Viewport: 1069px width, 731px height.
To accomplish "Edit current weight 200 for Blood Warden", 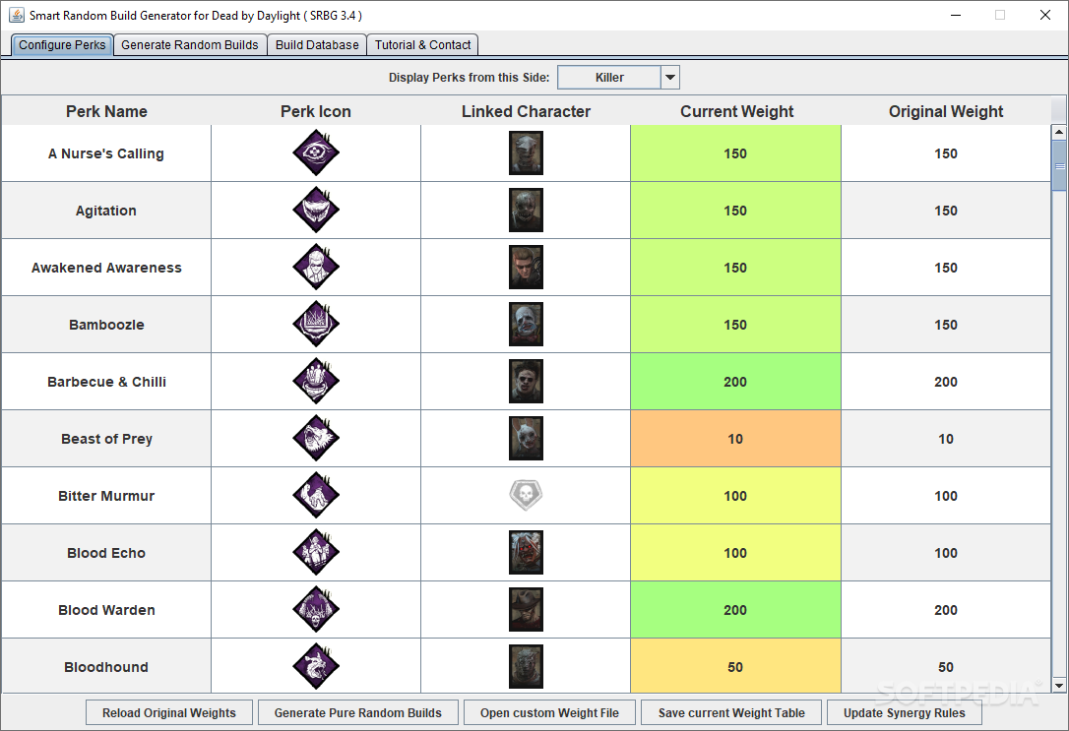I will pos(735,610).
